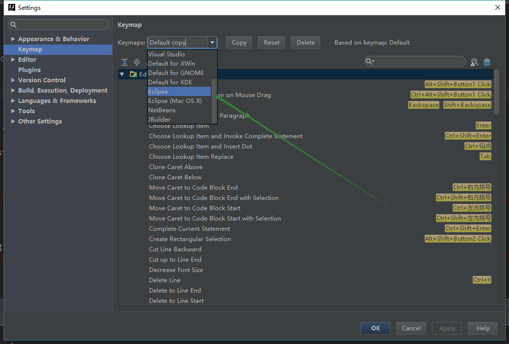Click the Expand All icon in Keymap toolbar
This screenshot has height=344, width=509.
[125, 62]
